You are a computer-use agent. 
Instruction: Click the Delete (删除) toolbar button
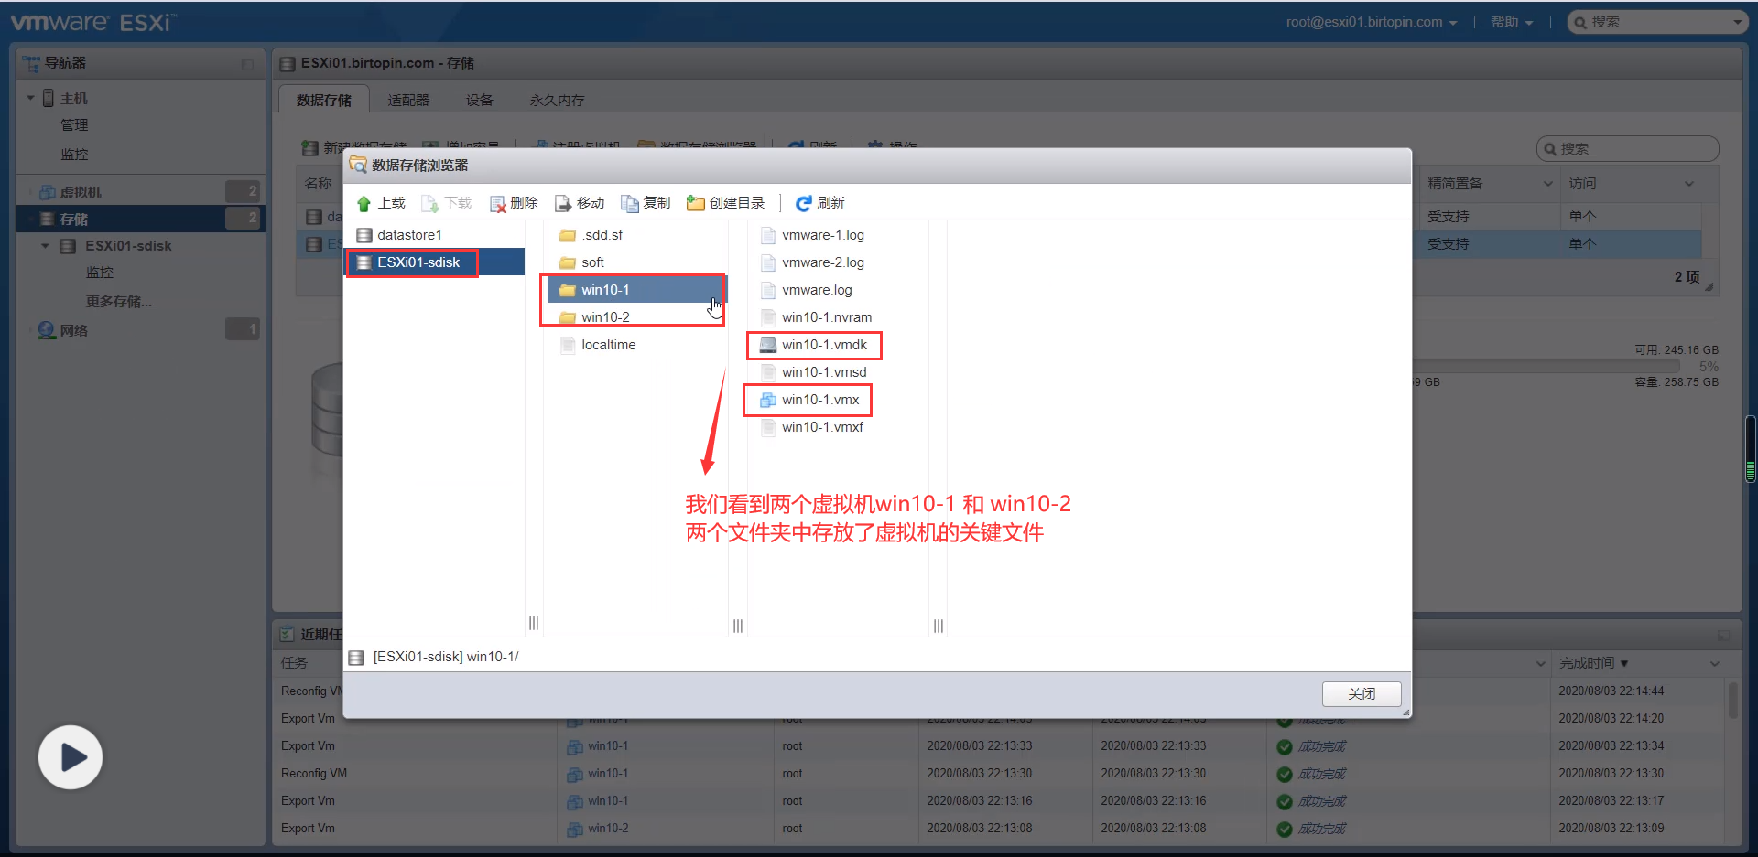(x=514, y=203)
